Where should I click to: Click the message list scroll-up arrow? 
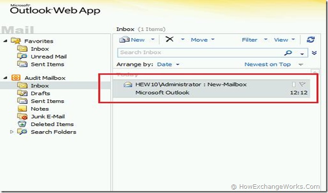click(x=315, y=72)
